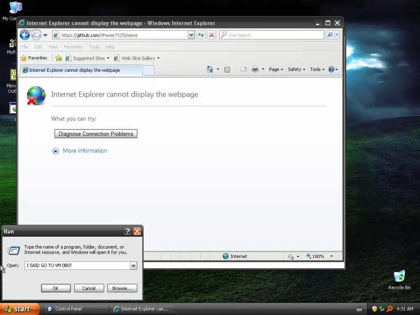Screen dimensions: 420x315
Task: Click the network connection tray icon
Action: [382, 309]
